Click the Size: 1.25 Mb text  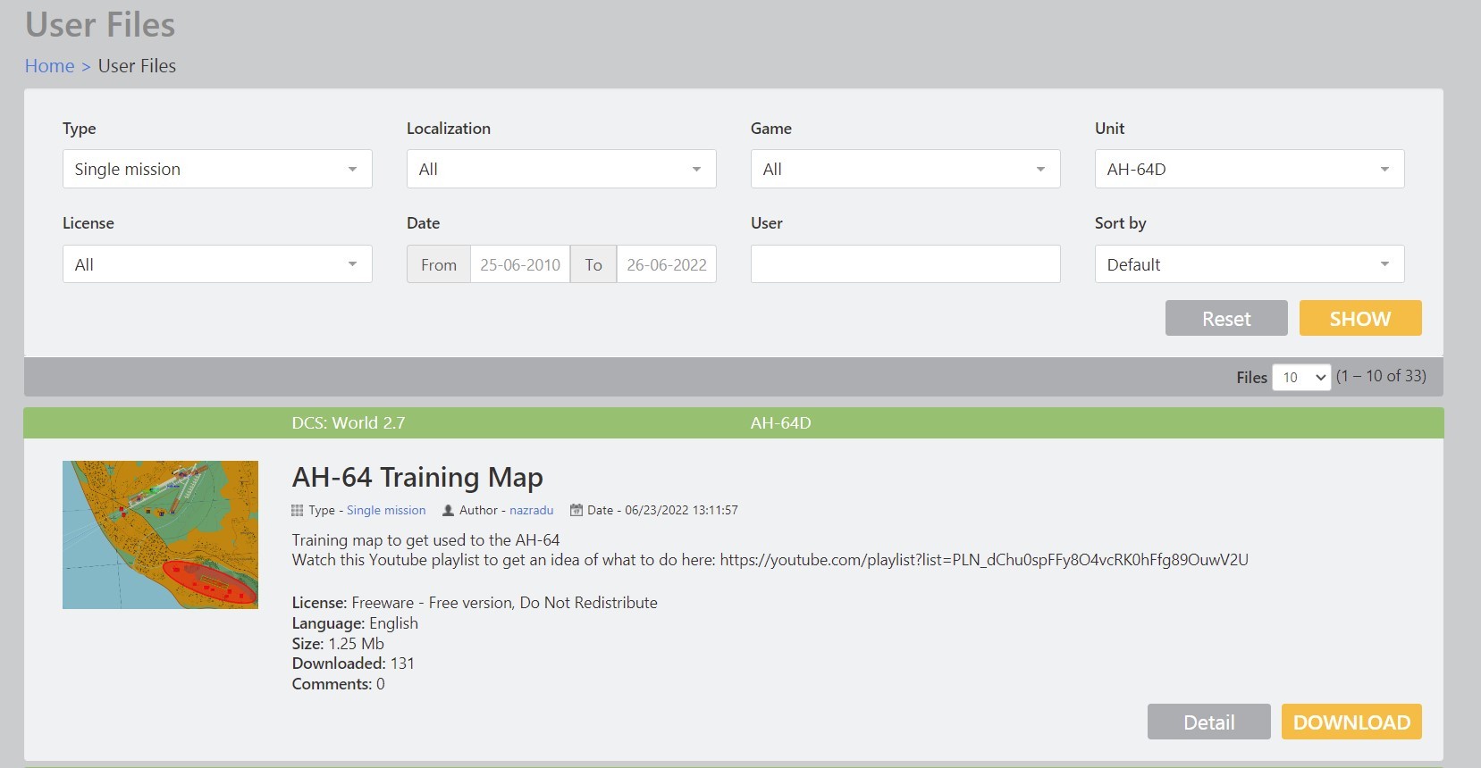click(x=338, y=643)
